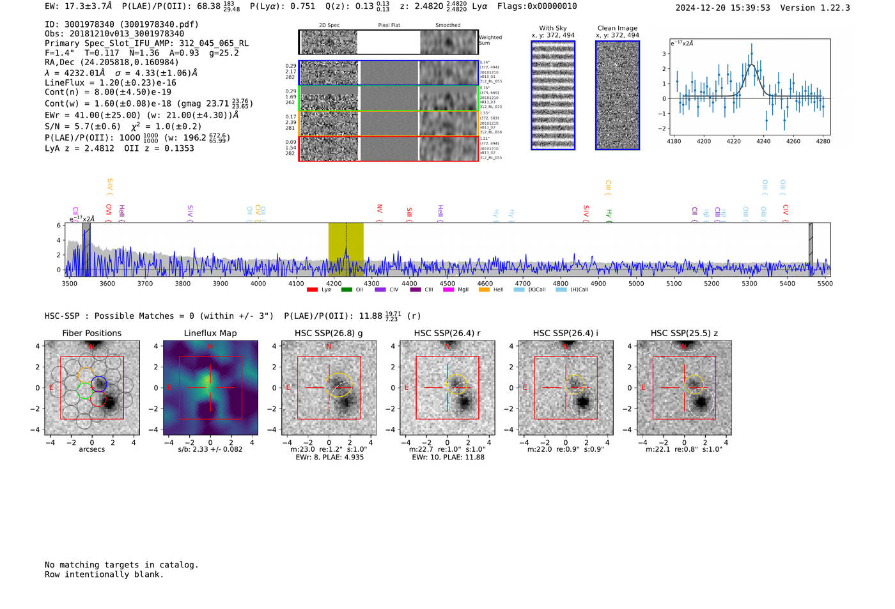895x609 pixels.
Task: Click the yellow highlighted region in full spectrum
Action: pyautogui.click(x=346, y=249)
